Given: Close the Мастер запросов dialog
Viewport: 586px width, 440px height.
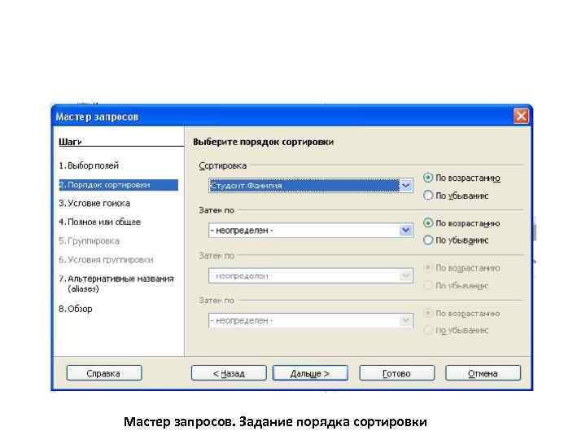Looking at the screenshot, I should tap(522, 116).
